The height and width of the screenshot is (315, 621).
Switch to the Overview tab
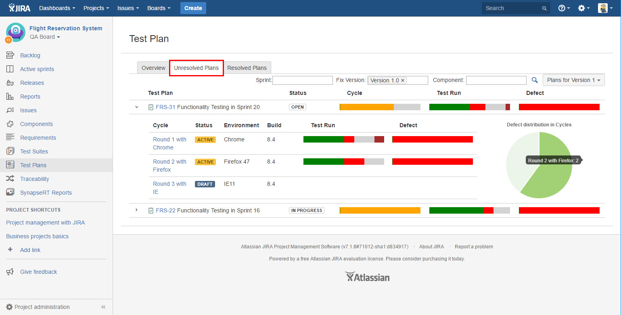[x=153, y=68]
